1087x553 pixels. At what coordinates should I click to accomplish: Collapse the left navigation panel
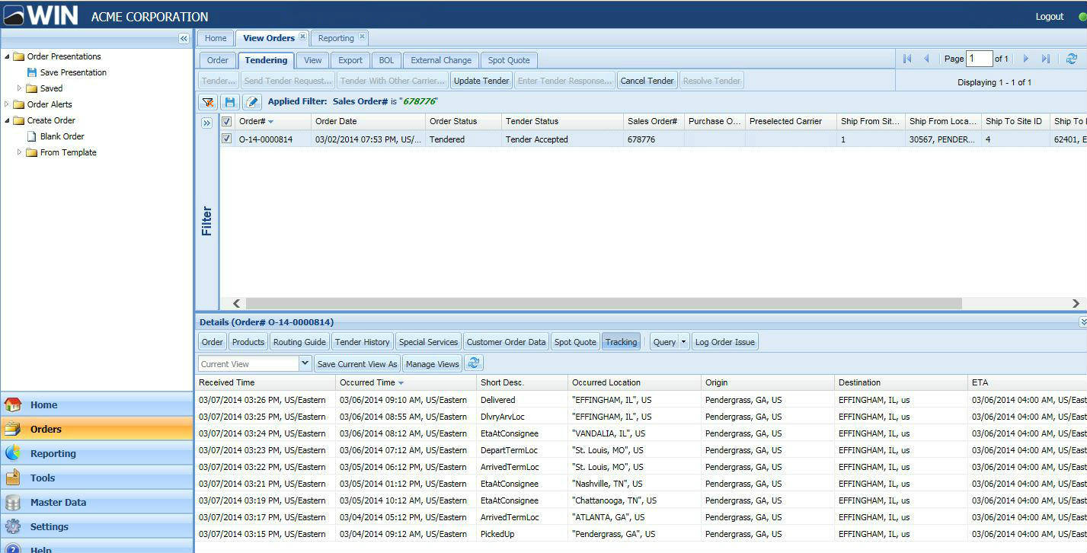[x=184, y=38]
